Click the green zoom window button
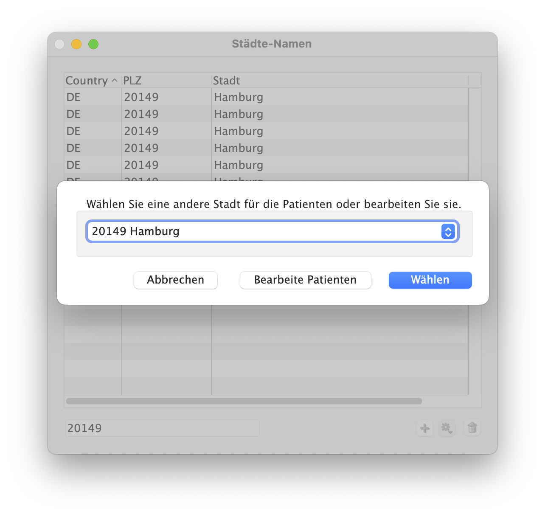This screenshot has height=517, width=545. 93,44
